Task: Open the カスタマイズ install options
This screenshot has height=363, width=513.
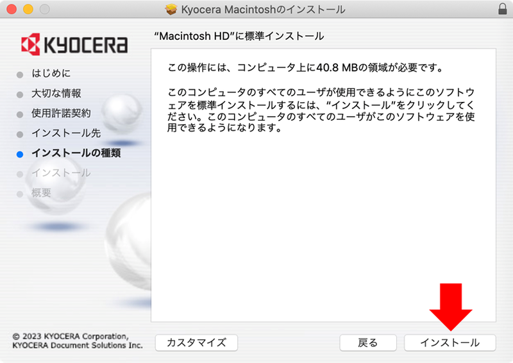Action: point(196,342)
